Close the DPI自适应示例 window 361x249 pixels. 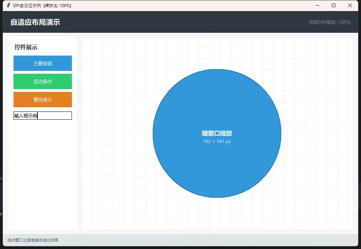(350, 5)
